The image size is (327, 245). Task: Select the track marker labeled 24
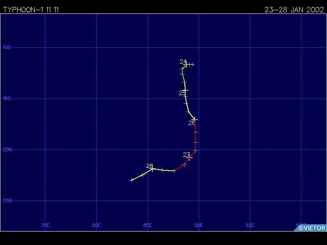point(186,65)
